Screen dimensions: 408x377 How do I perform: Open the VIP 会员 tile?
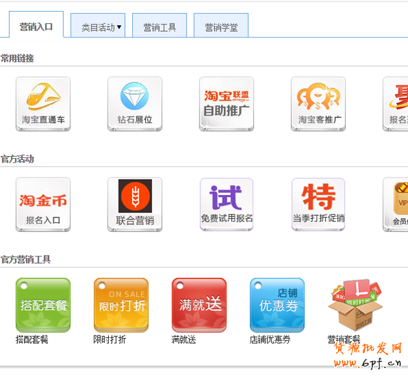(396, 205)
